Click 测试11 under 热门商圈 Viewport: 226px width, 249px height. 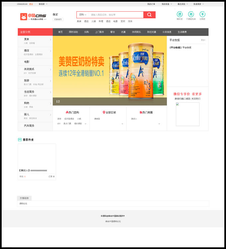pyautogui.click(x=134, y=119)
